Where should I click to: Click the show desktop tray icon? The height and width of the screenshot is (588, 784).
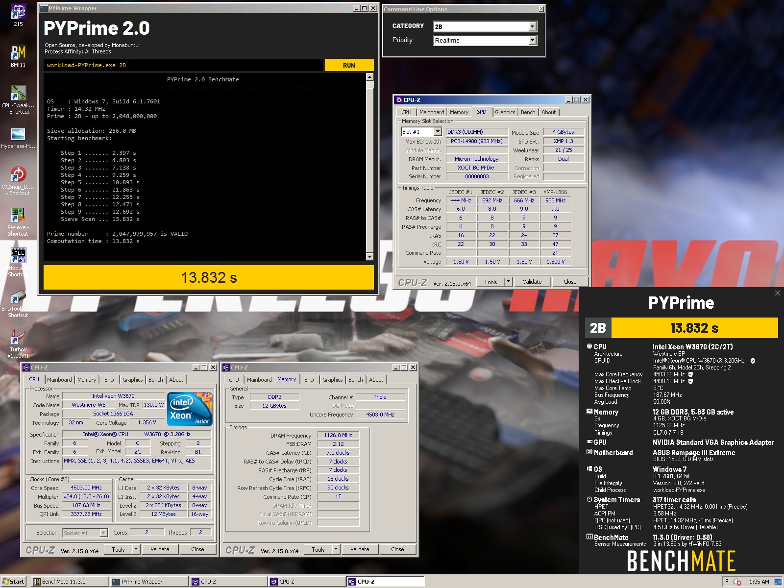(x=778, y=582)
